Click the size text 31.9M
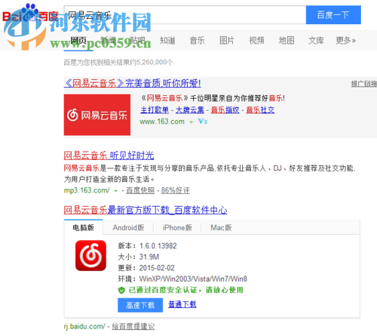Viewport: 377px width, 336px height. tap(149, 257)
